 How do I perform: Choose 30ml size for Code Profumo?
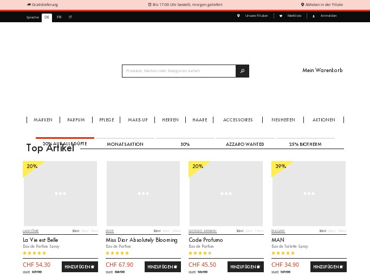[239, 231]
